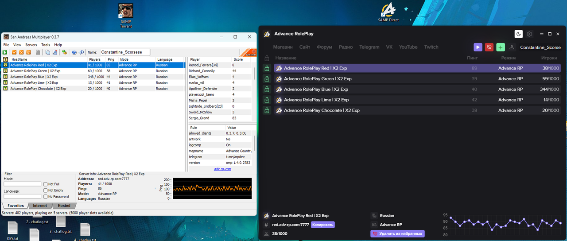Click the lock icon on Advance RolePlay Lime launcher row

[x=267, y=100]
